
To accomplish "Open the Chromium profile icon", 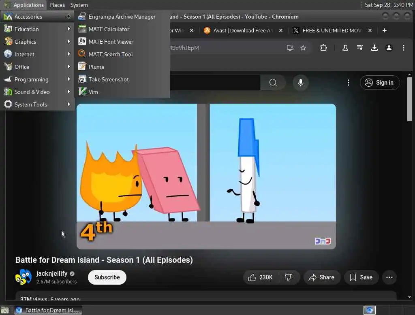I will tap(389, 48).
